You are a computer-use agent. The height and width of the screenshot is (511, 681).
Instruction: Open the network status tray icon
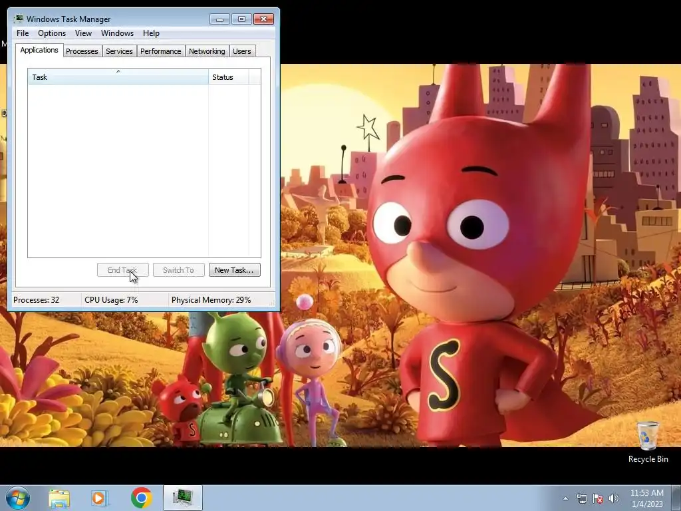pyautogui.click(x=581, y=498)
